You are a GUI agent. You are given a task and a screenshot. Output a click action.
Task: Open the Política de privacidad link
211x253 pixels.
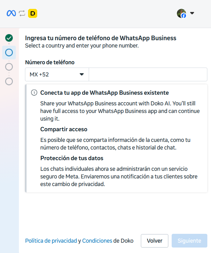[51, 241]
